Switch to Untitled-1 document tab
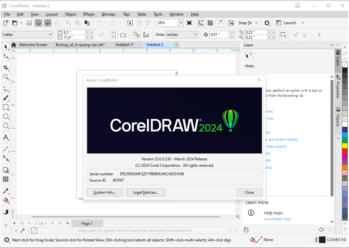This screenshot has height=248, width=349. 125,45
